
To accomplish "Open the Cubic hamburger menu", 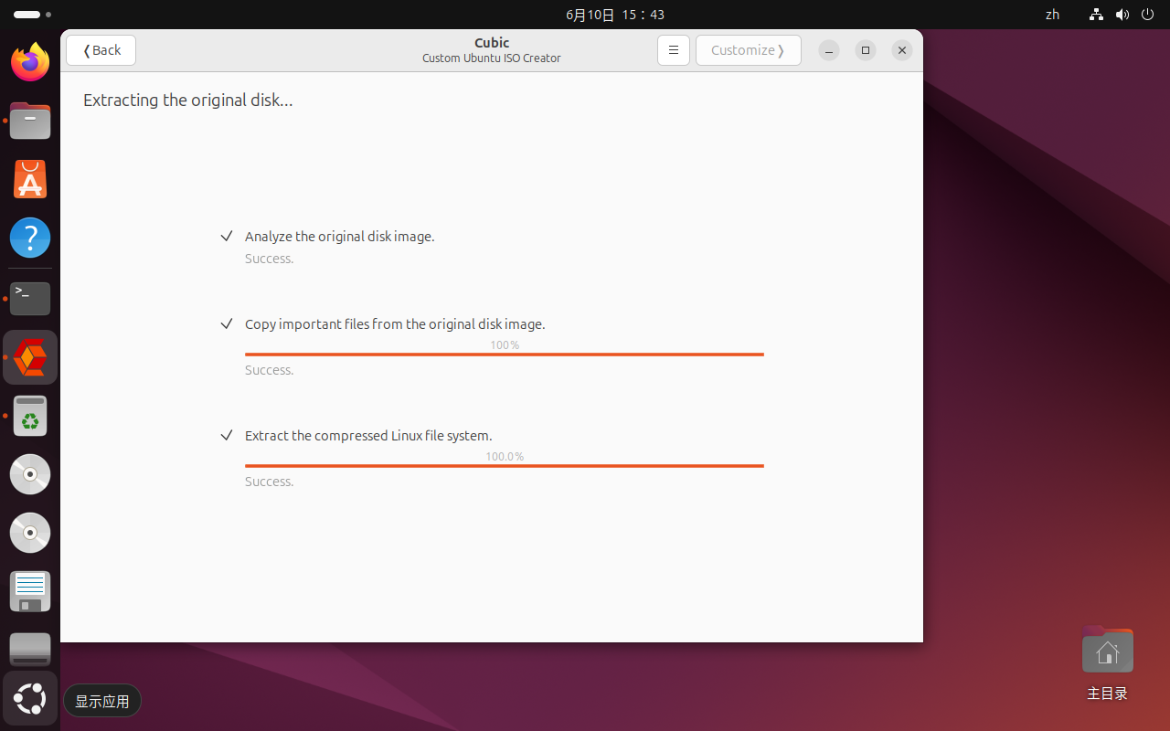I will coord(673,50).
